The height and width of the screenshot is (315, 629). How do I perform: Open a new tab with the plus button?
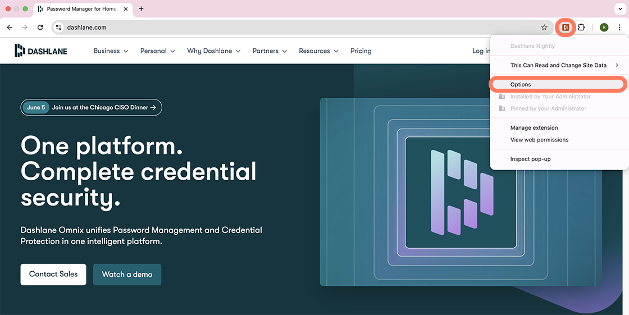click(141, 9)
